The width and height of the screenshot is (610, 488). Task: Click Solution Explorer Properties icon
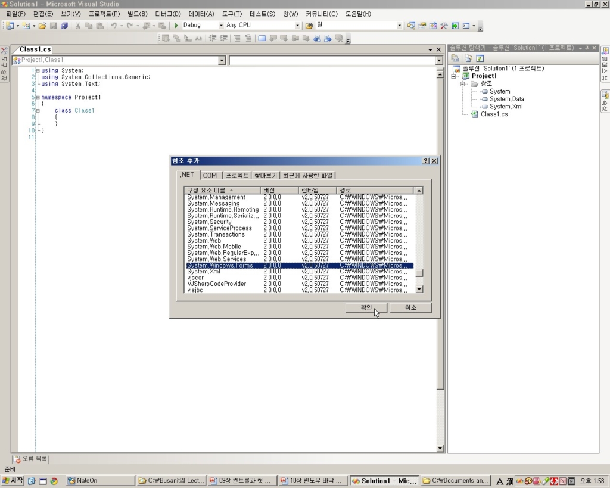pos(455,58)
